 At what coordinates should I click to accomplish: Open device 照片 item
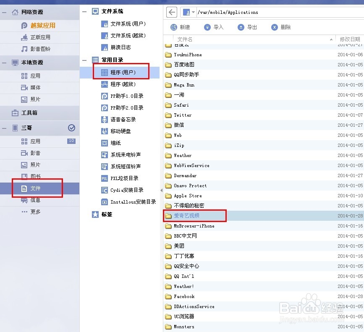[x=39, y=165]
